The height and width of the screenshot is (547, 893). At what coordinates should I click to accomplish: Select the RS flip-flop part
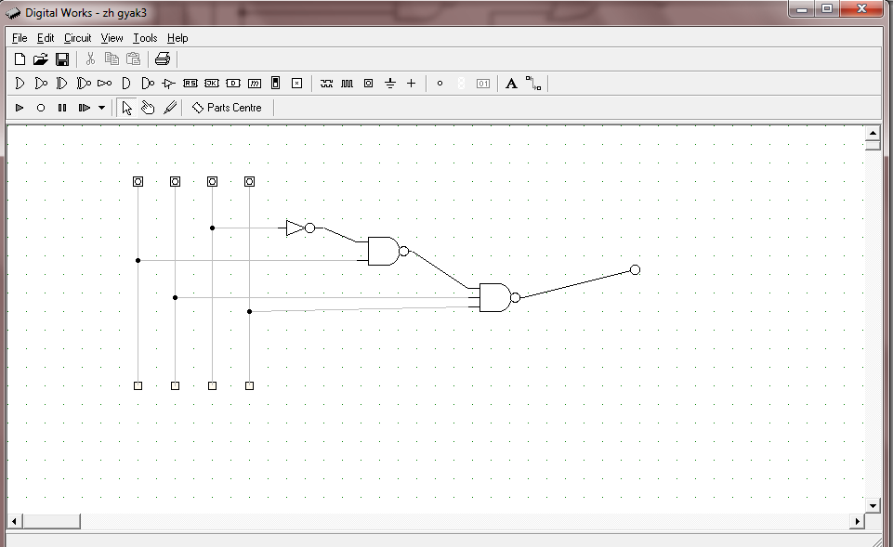click(190, 83)
